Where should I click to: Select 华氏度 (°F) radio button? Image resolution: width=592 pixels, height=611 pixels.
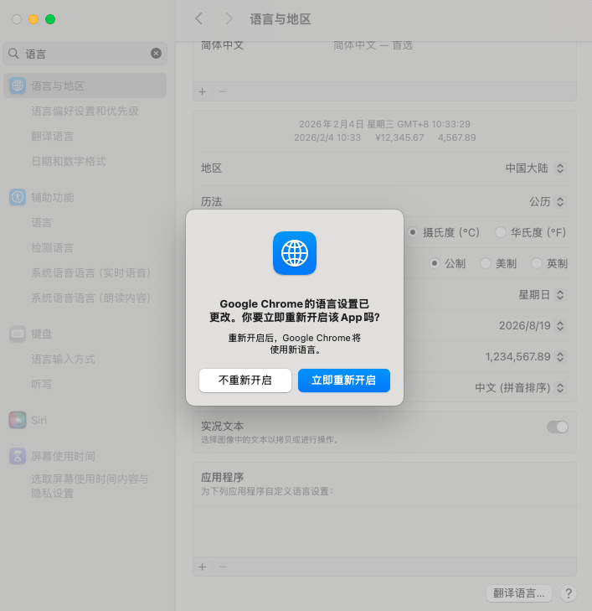pos(501,232)
